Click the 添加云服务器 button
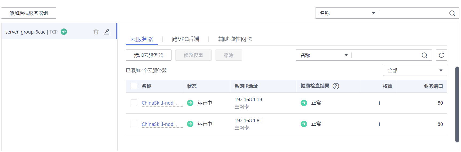The image size is (461, 152). 149,55
